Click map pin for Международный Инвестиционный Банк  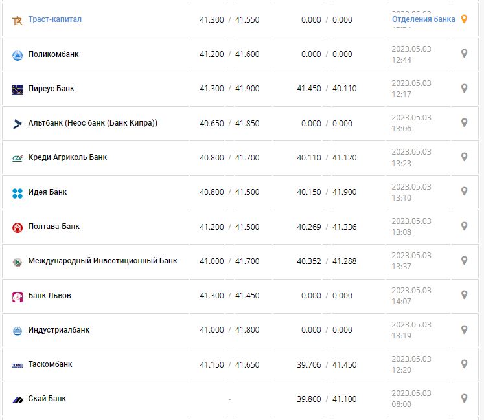click(x=464, y=260)
